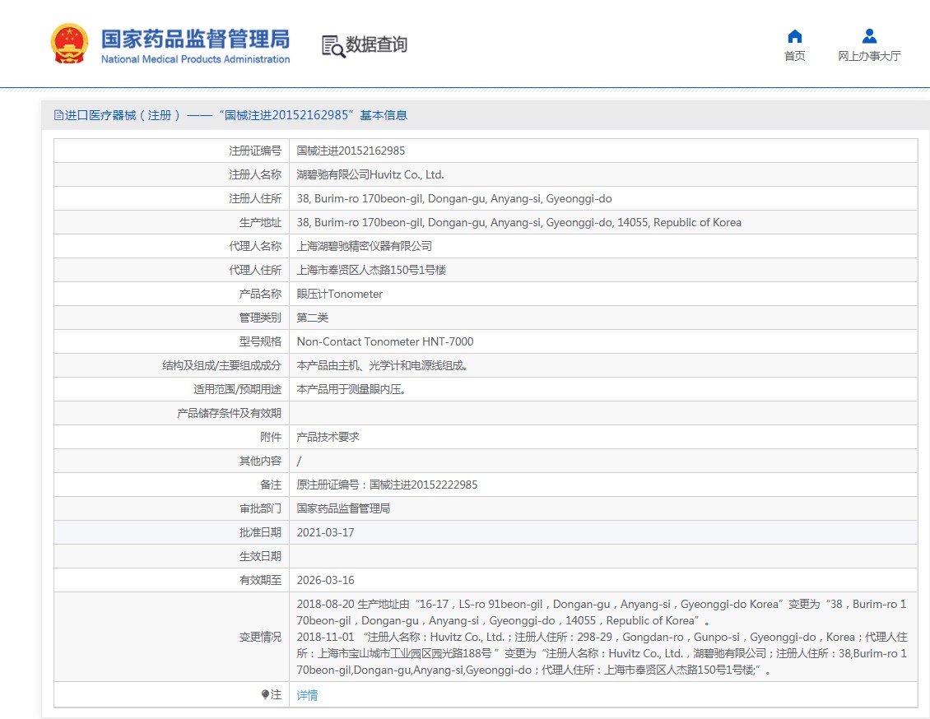Open 网上办事大厅 user icon
The width and height of the screenshot is (930, 719).
click(869, 36)
